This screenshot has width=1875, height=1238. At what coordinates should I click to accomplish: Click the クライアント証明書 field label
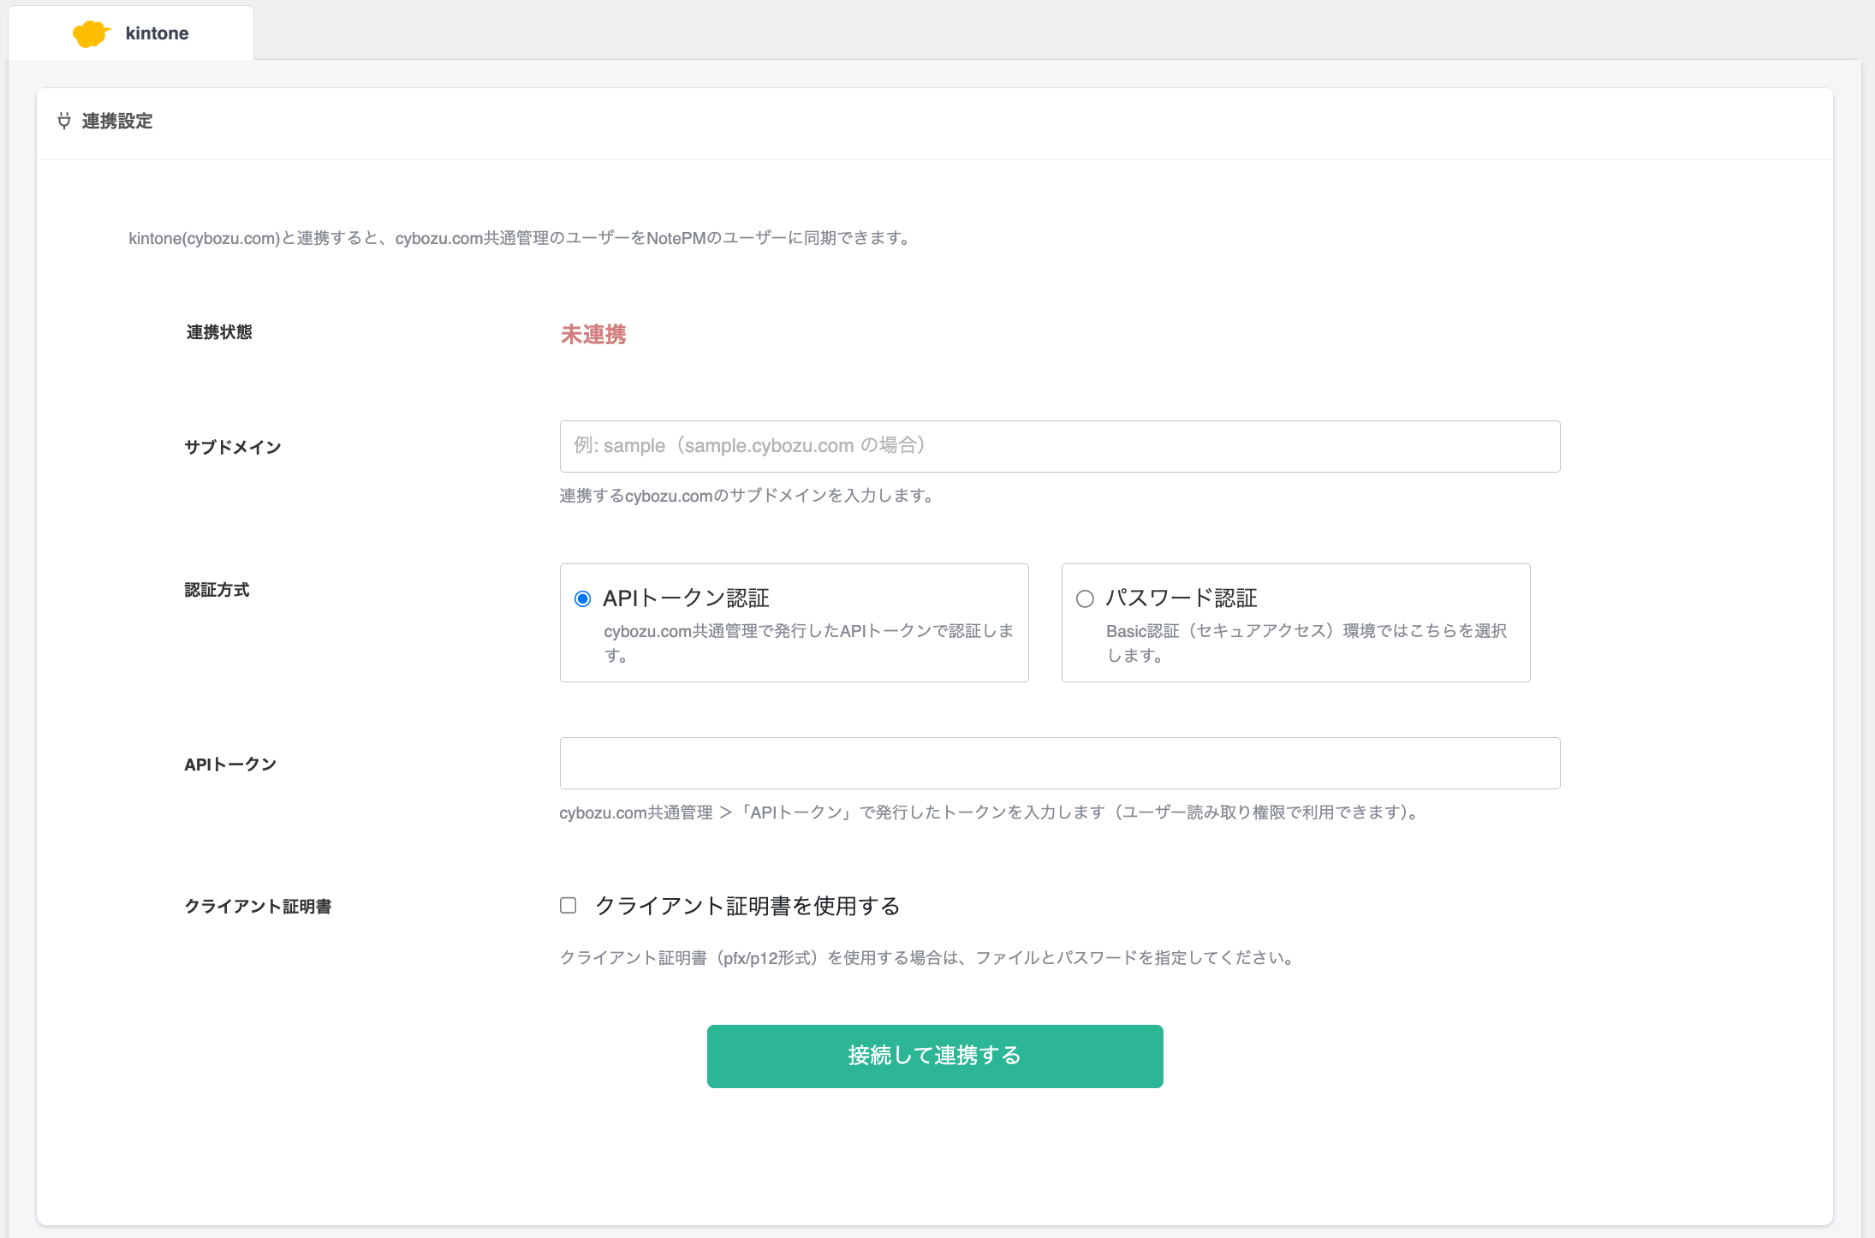[x=259, y=906]
